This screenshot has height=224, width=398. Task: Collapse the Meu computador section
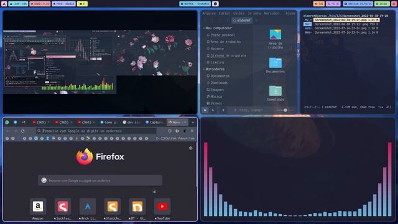204,28
